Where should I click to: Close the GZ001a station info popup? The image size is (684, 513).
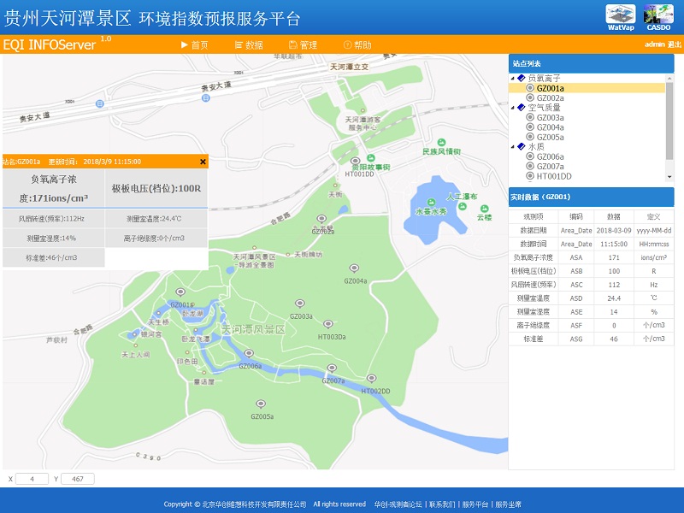[x=203, y=161]
